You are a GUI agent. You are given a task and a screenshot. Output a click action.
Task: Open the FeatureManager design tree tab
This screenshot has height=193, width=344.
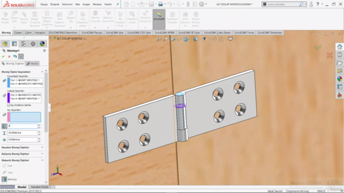click(5, 44)
